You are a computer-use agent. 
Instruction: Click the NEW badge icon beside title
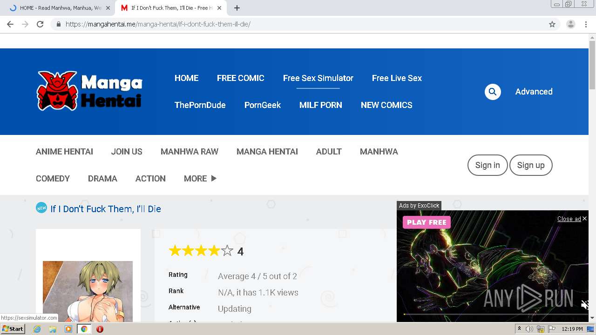[x=41, y=208]
